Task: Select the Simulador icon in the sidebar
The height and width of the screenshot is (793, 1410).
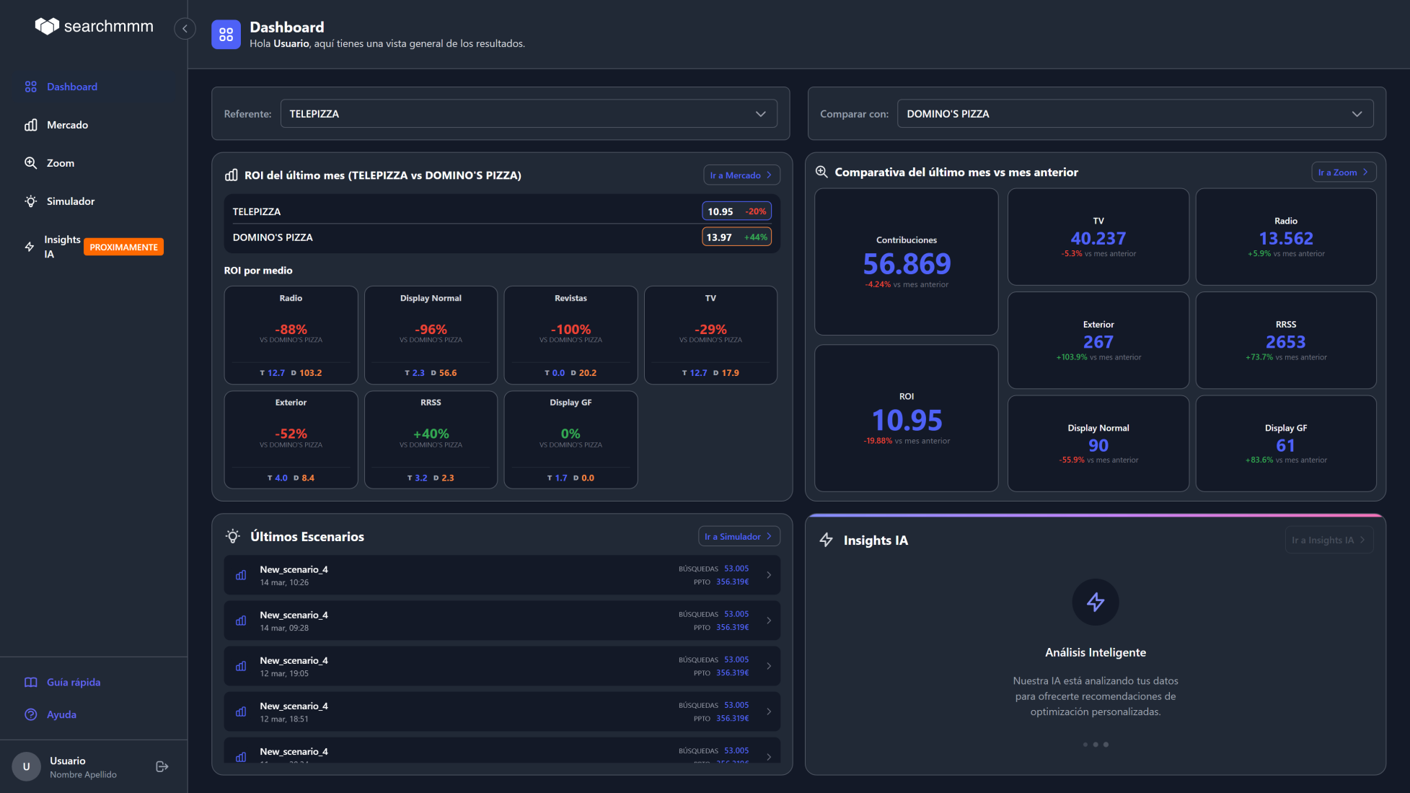Action: [x=31, y=201]
